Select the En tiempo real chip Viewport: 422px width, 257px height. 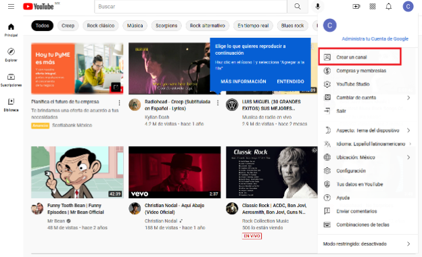(253, 26)
